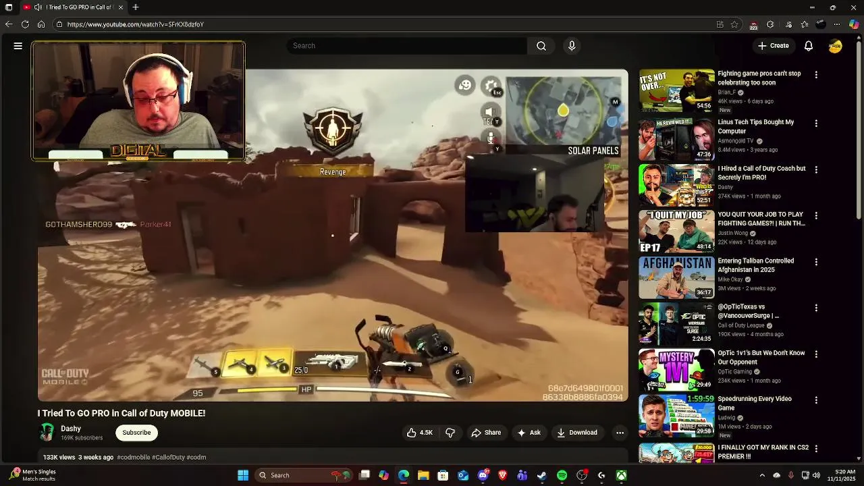Click the YouTube search input field
Image resolution: width=864 pixels, height=486 pixels.
[407, 46]
